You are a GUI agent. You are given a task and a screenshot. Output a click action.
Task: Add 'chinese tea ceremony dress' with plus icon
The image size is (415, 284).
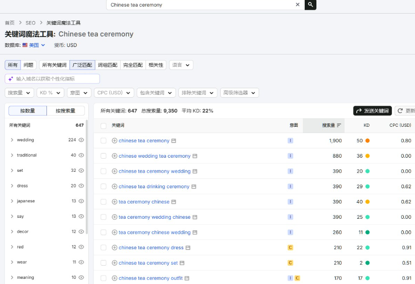(x=115, y=248)
